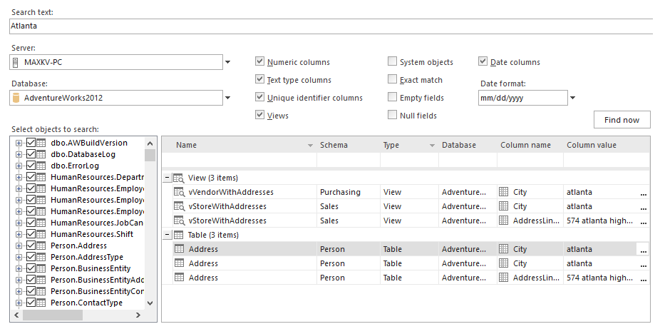Open details ellipsis for selected Address City row

tap(643, 250)
